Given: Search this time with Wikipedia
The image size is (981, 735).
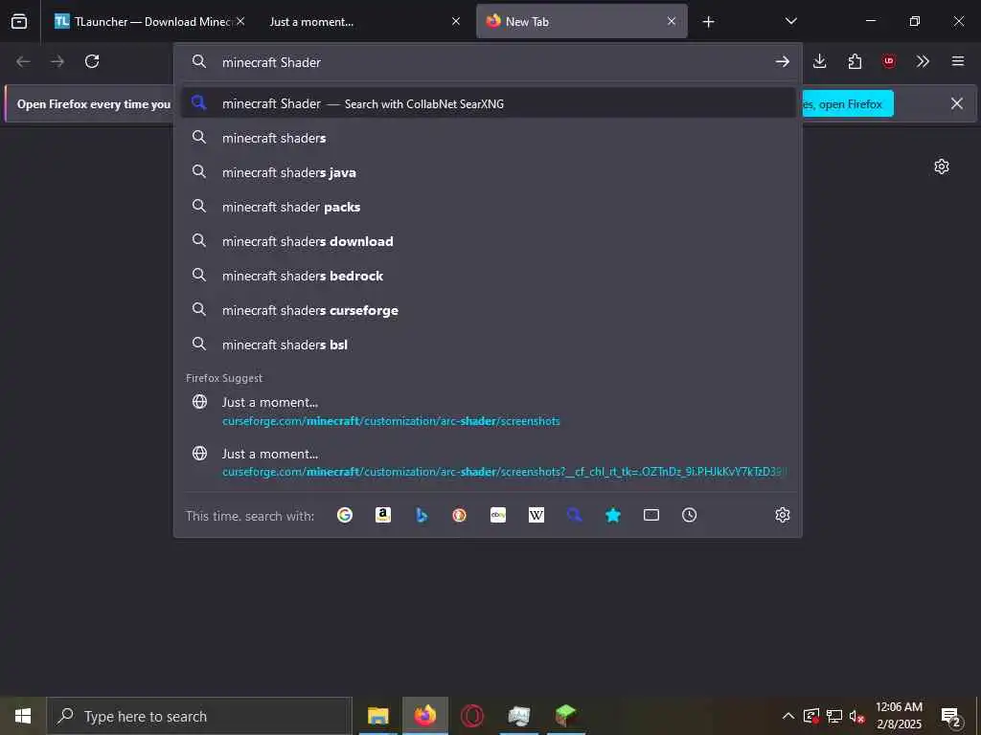Looking at the screenshot, I should click(x=536, y=515).
